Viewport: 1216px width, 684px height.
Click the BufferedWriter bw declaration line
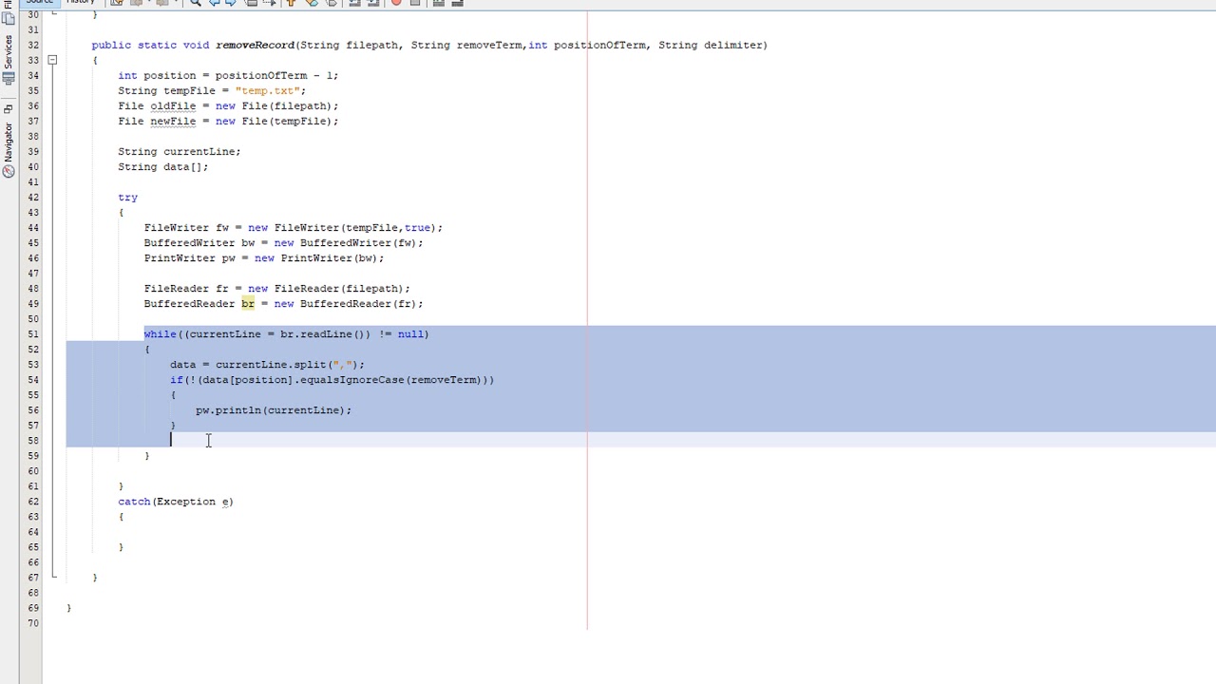point(283,242)
